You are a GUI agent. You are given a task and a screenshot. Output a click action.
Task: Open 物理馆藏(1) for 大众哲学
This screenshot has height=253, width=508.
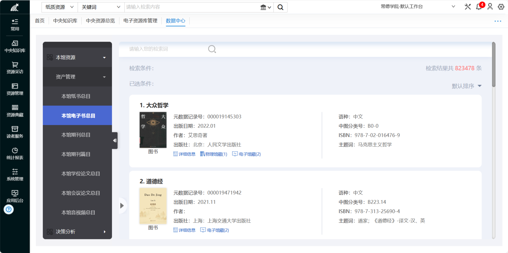click(213, 154)
